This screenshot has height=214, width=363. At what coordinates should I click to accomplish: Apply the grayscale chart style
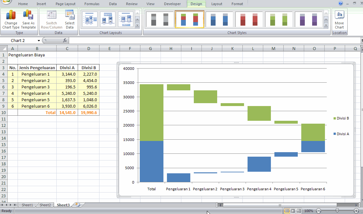pos(160,19)
